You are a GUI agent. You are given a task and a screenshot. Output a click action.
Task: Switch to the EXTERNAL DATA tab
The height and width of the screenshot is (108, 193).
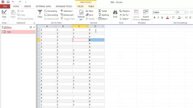(43, 6)
